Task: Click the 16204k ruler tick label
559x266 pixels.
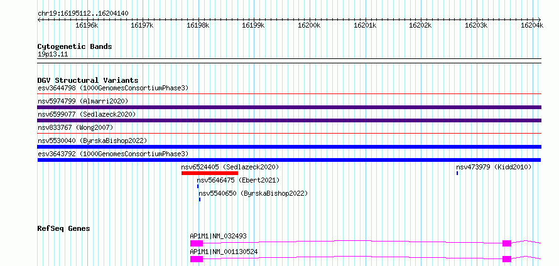Action: 532,25
